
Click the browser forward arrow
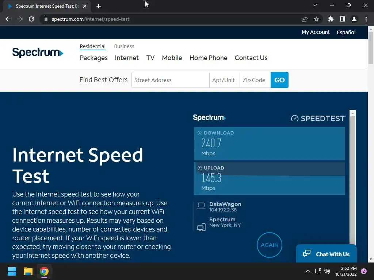point(20,19)
